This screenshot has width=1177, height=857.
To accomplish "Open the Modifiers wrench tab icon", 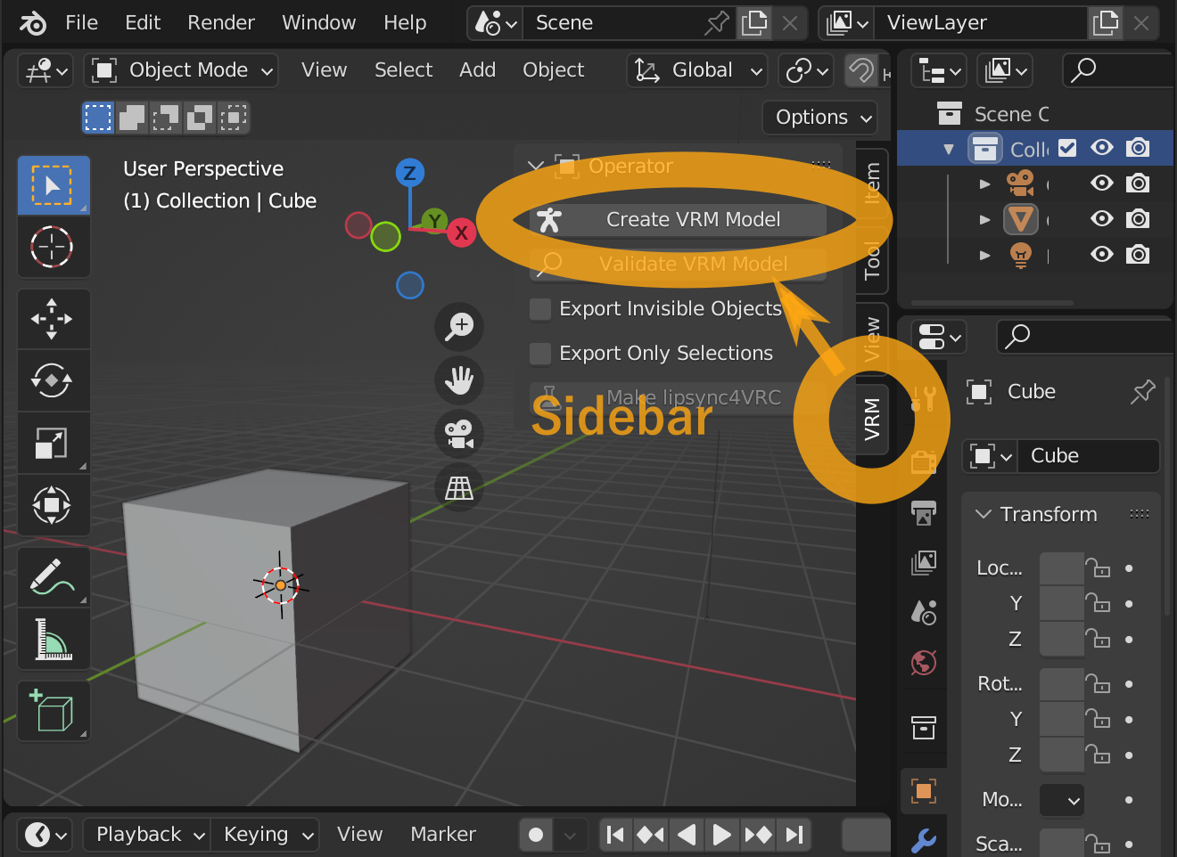I will (924, 840).
